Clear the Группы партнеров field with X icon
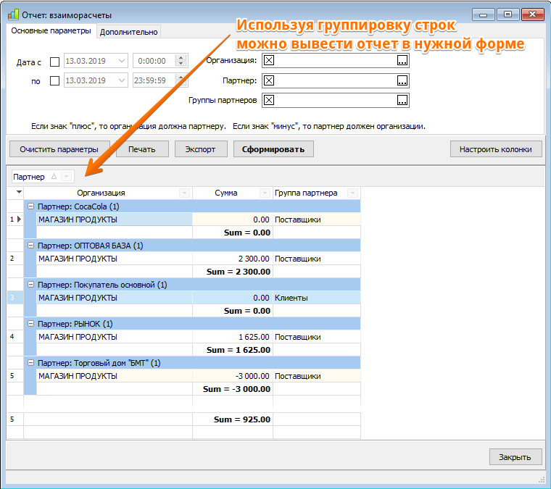Image resolution: width=551 pixels, height=489 pixels. click(x=269, y=101)
